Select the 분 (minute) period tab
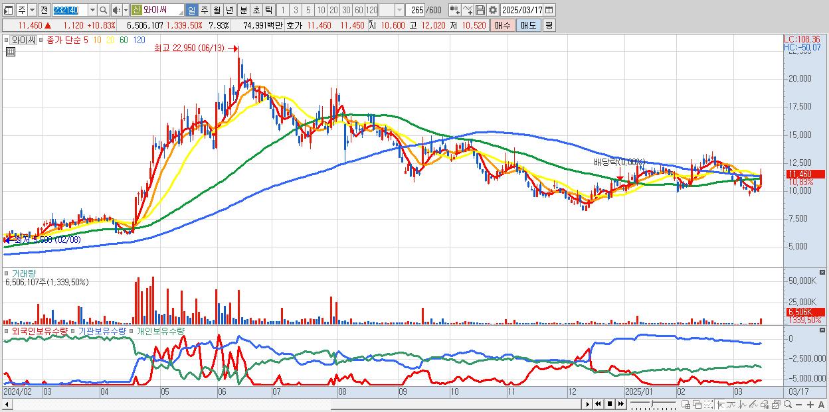 coord(243,10)
